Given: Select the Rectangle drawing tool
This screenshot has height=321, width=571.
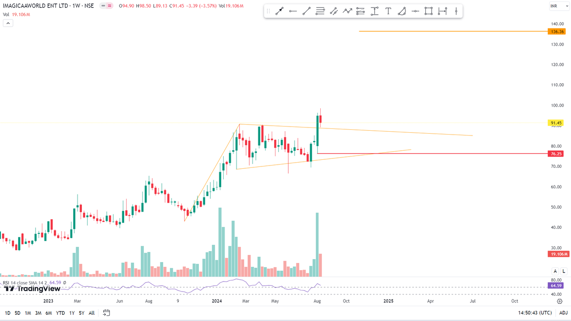Looking at the screenshot, I should pyautogui.click(x=429, y=11).
